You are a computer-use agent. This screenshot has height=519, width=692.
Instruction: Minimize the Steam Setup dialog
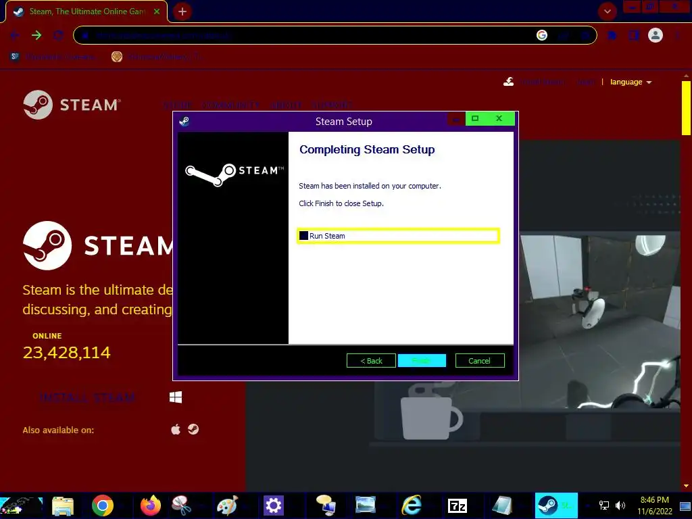(x=456, y=119)
